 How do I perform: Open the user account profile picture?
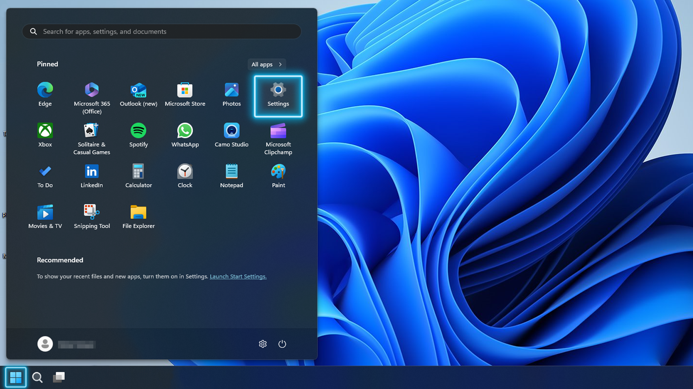45,344
